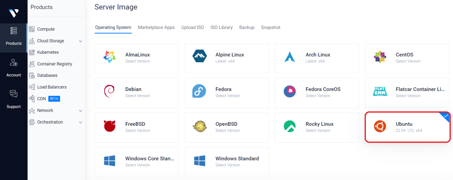Viewport: 453px width, 180px height.
Task: Switch to the ISO Library tab
Action: coord(222,28)
